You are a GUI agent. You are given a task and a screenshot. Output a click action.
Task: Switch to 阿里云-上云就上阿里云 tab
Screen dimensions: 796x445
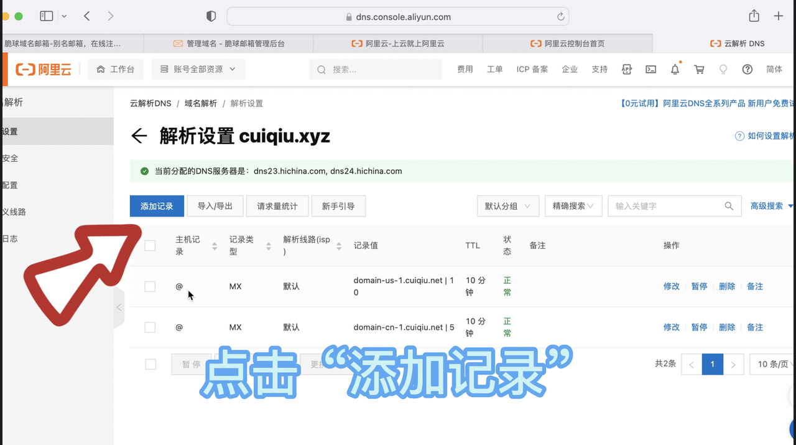click(398, 44)
